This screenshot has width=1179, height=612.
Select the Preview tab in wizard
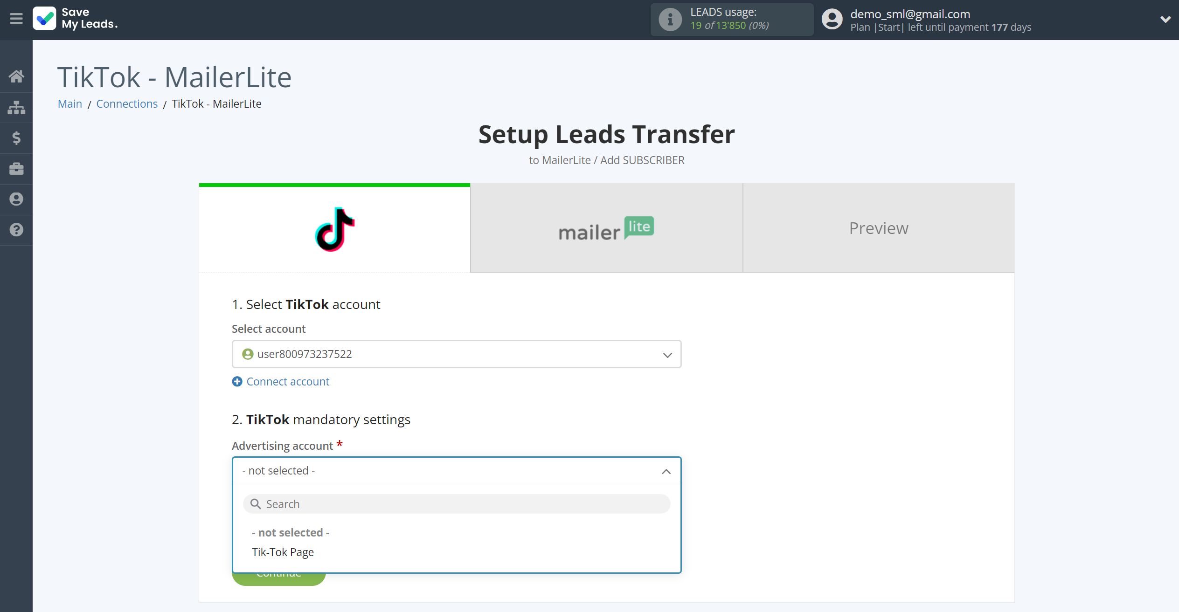coord(879,227)
